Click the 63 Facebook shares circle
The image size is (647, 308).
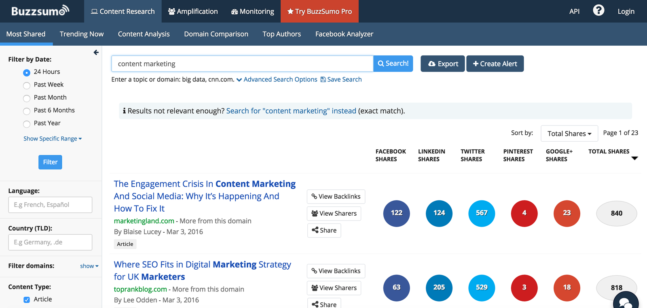[397, 288]
